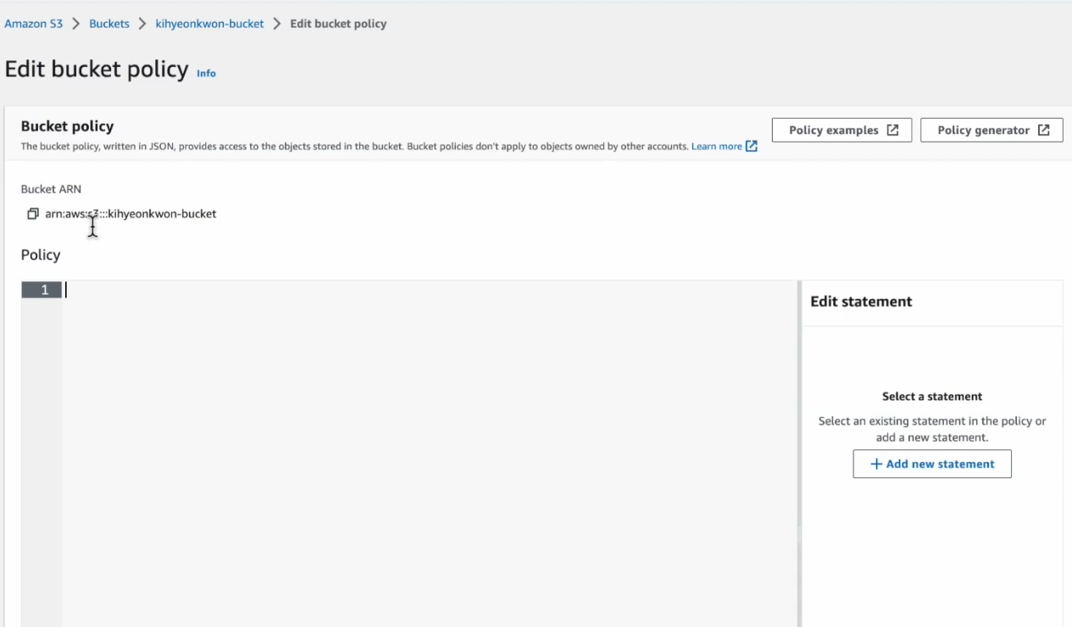Go to the Buckets breadcrumb
The height and width of the screenshot is (627, 1072).
point(109,24)
